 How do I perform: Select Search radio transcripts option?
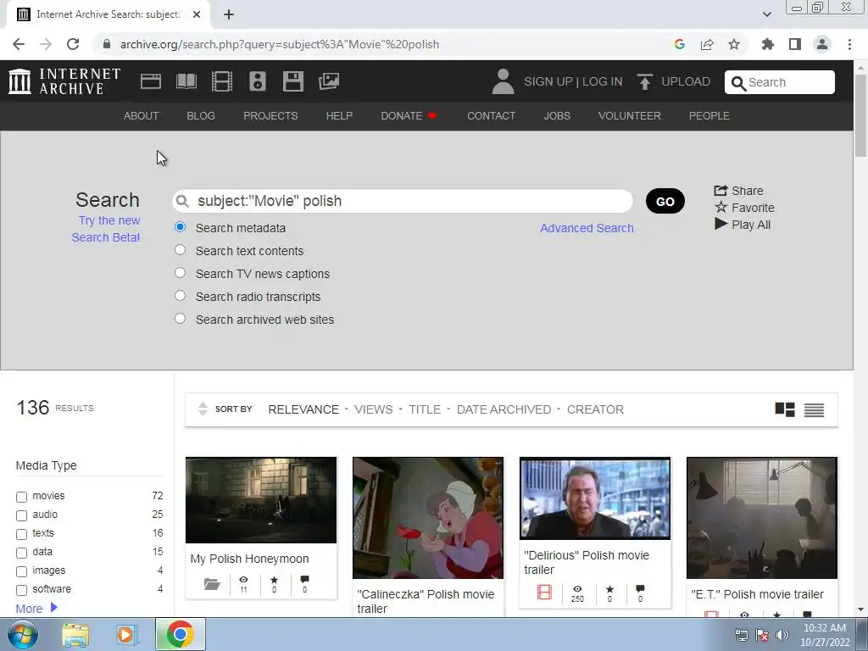coord(180,296)
